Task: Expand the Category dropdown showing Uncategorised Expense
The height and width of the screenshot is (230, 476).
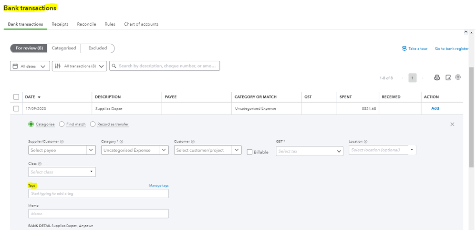Action: (x=164, y=150)
